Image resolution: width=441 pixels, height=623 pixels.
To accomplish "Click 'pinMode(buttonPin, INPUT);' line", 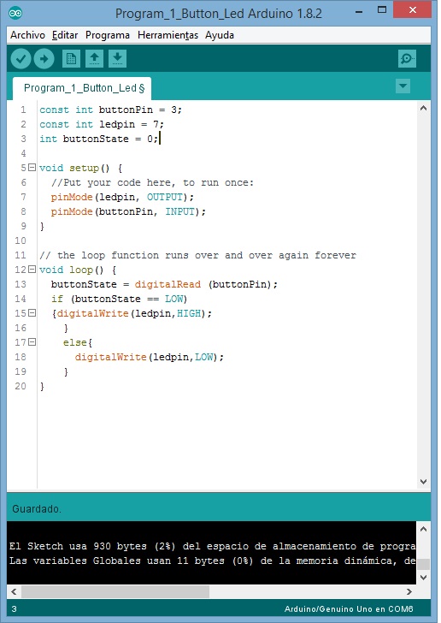I will pos(128,211).
